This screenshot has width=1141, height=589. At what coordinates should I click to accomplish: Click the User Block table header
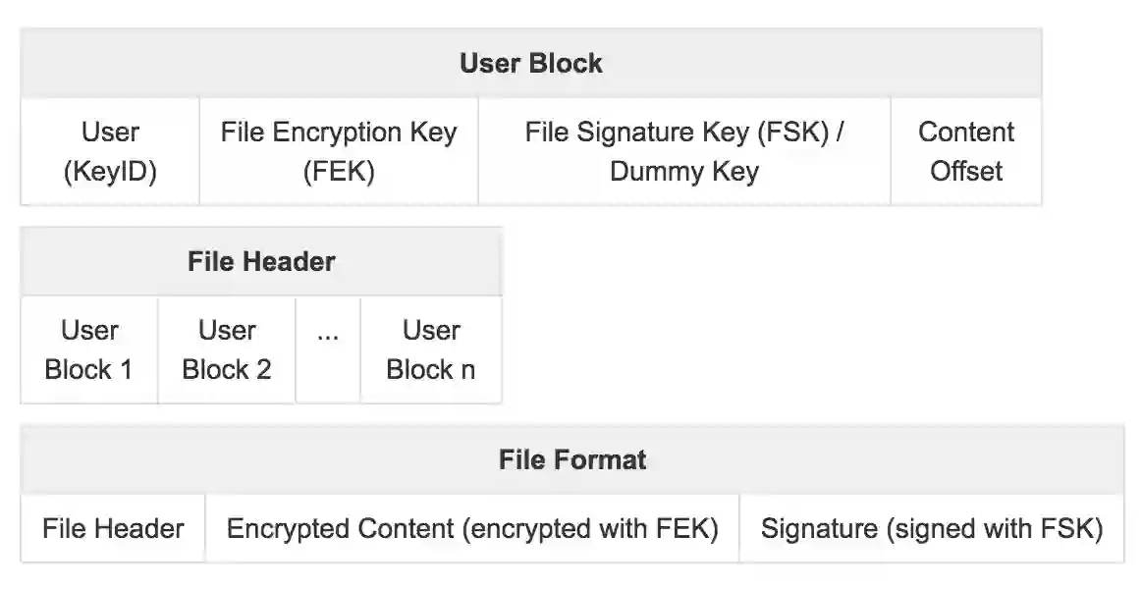pyautogui.click(x=530, y=64)
